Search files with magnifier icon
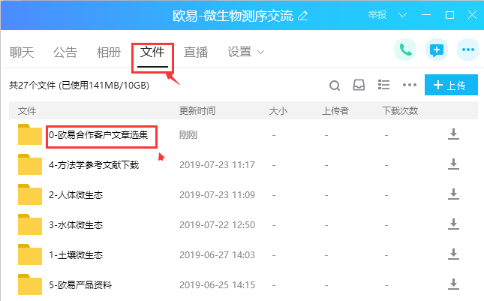 pos(335,86)
